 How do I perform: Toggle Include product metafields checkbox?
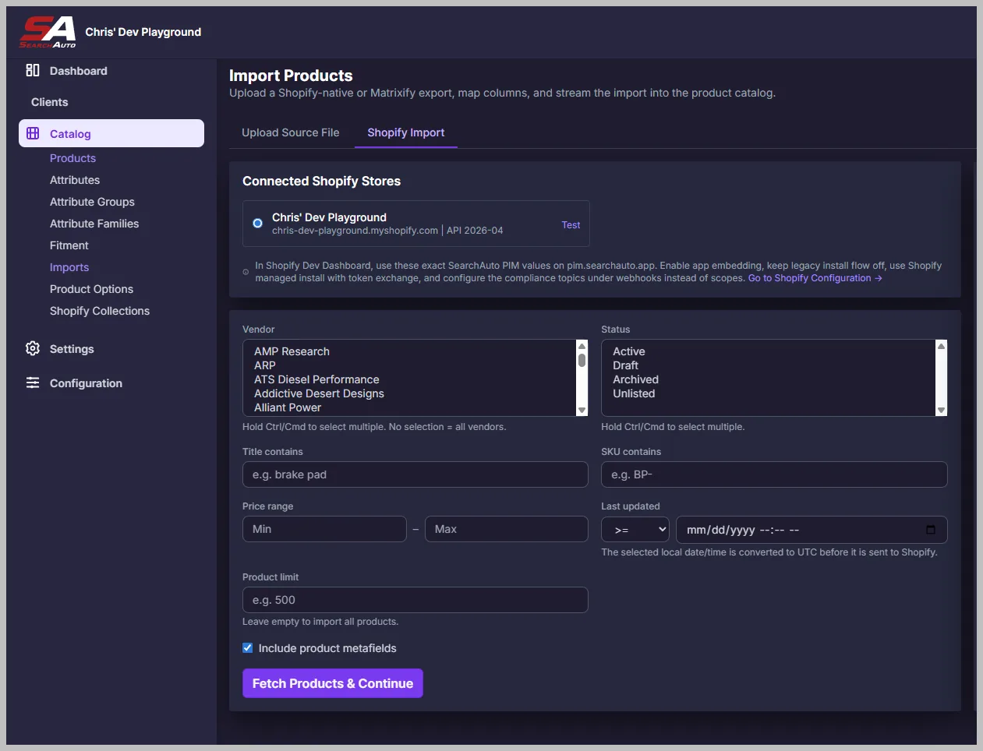coord(248,647)
